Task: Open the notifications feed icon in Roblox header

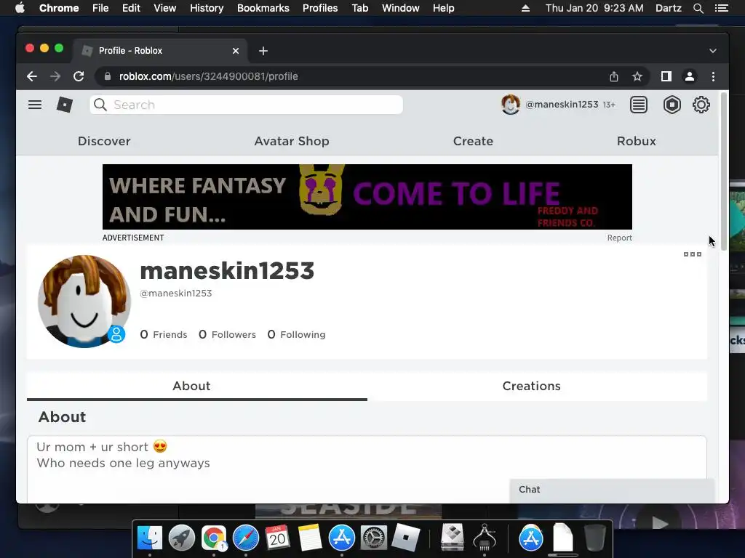Action: (639, 105)
